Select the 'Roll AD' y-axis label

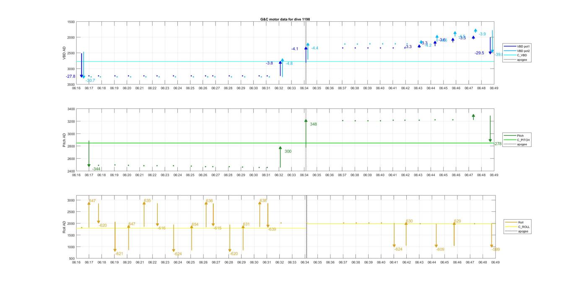pyautogui.click(x=64, y=226)
